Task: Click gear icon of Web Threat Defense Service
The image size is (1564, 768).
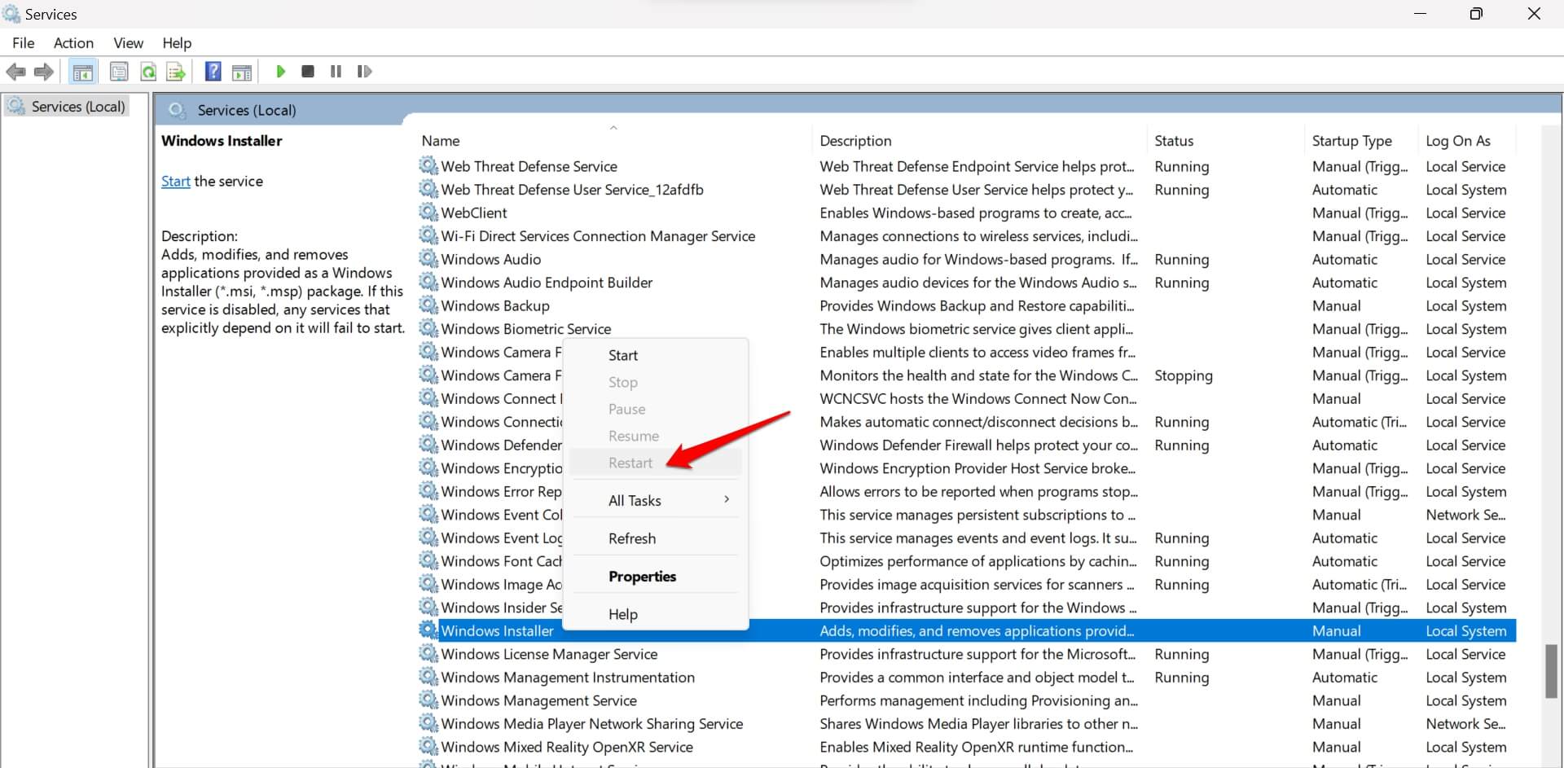Action: pyautogui.click(x=428, y=166)
